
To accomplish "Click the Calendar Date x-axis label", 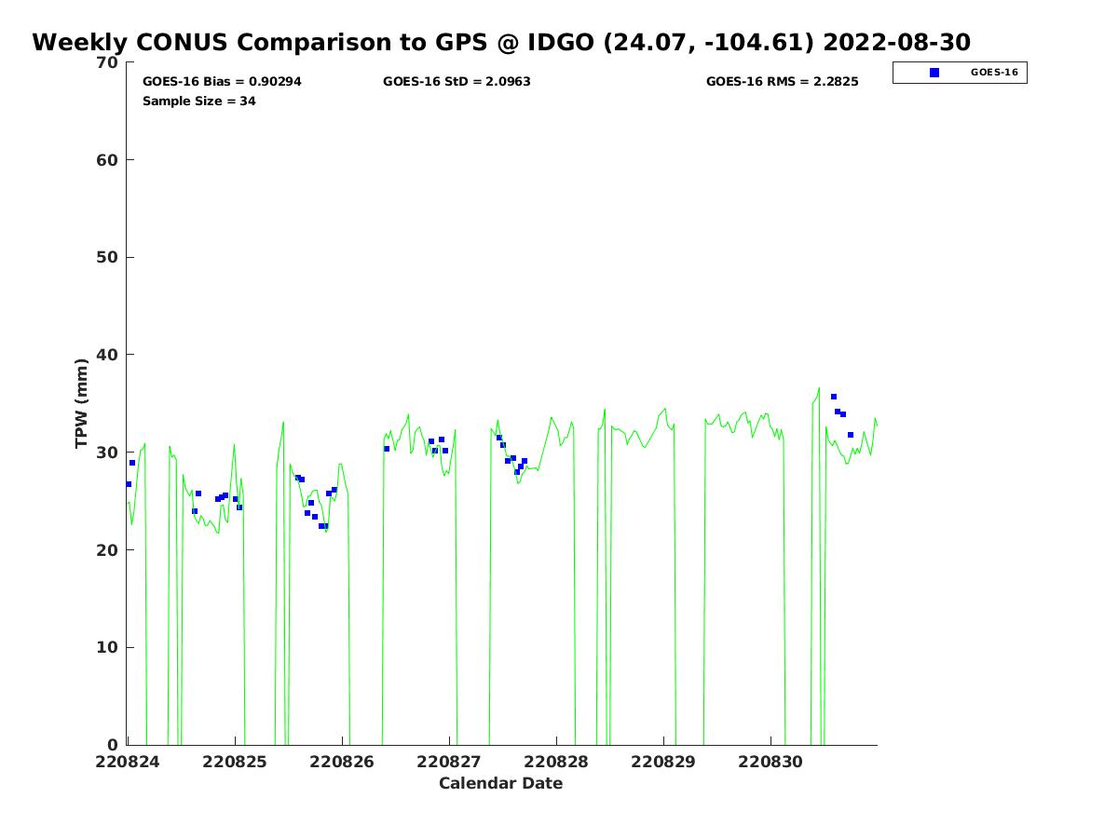I will pyautogui.click(x=501, y=784).
